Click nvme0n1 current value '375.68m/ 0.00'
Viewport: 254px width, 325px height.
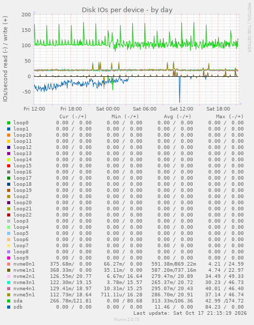pyautogui.click(x=71, y=264)
